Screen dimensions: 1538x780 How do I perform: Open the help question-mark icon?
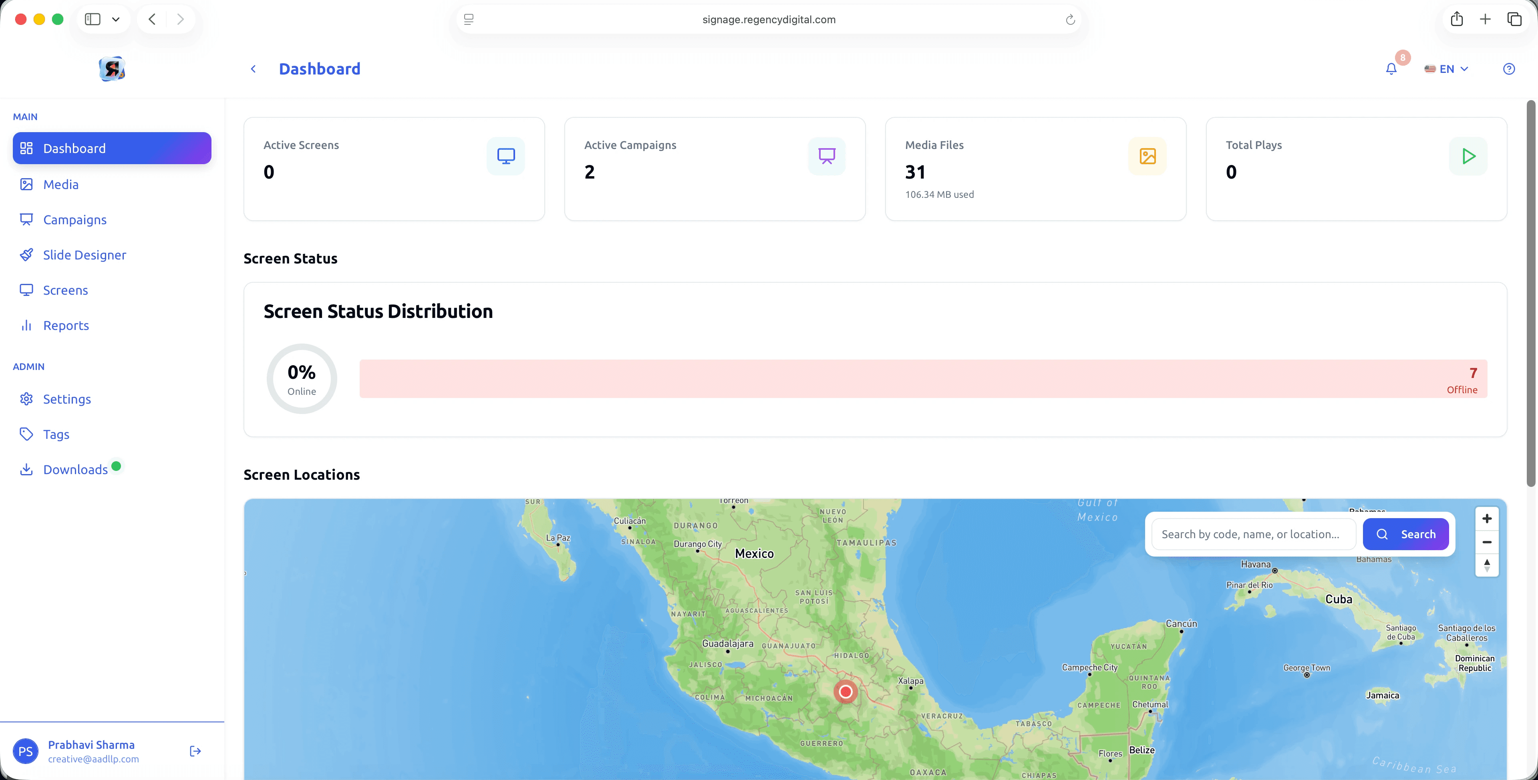[x=1508, y=69]
